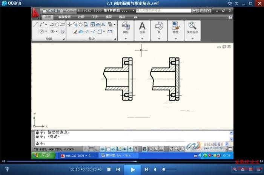Viewport: 264px width, 175px height.
Task: Open the Layers (图层) panel icon
Action: pyautogui.click(x=126, y=28)
